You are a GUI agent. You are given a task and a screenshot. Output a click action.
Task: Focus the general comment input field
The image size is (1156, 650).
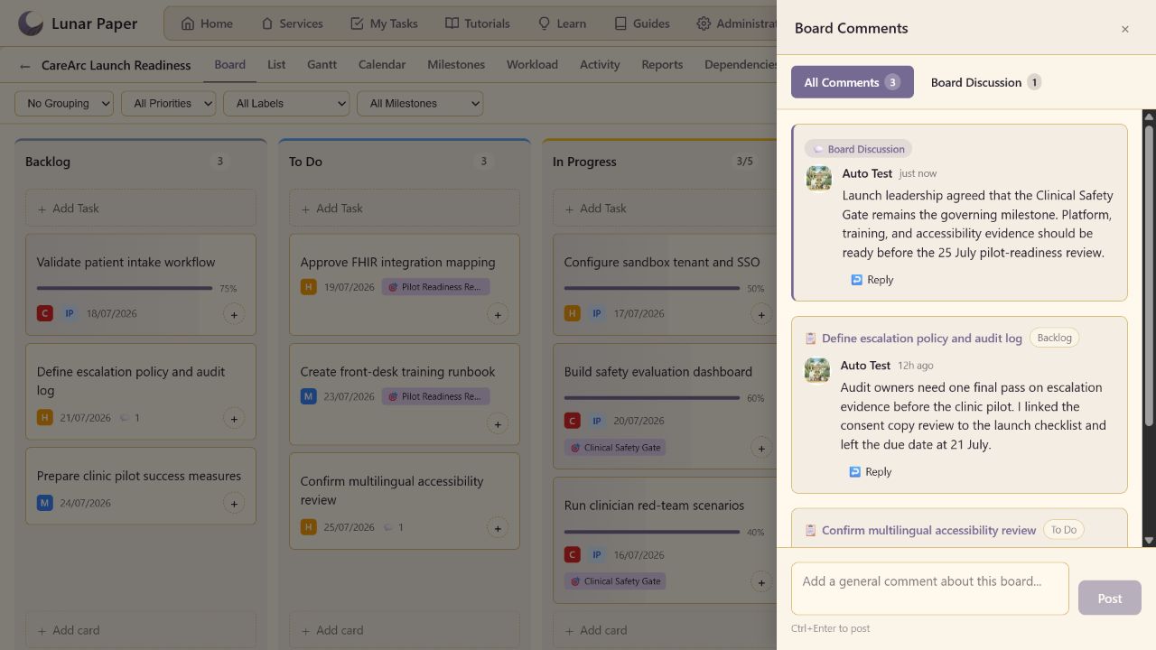pos(930,589)
